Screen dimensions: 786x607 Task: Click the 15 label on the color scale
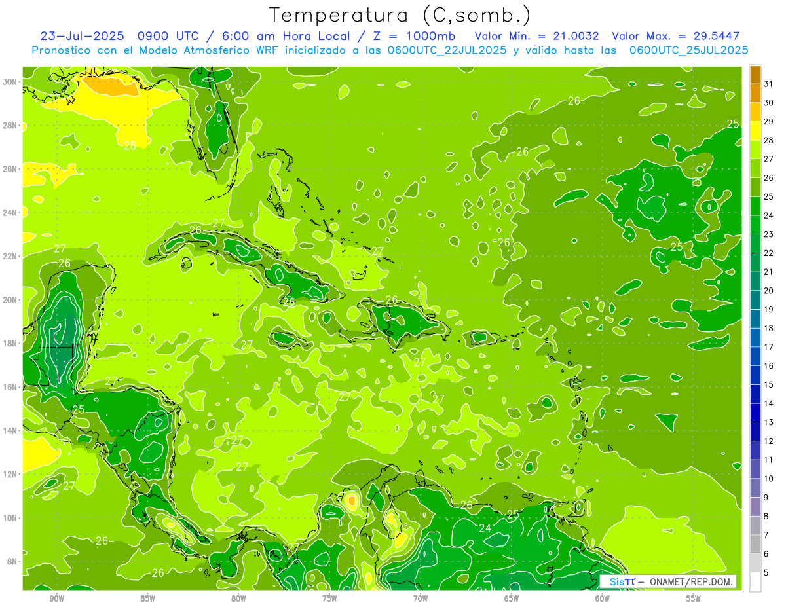769,385
